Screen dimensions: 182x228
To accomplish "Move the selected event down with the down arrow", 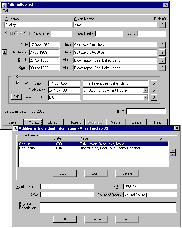I will click(173, 154).
